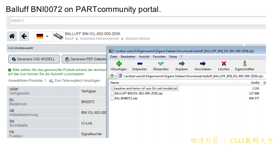The width and height of the screenshot is (274, 146).
Task: Open the Balluff breadcrumb link
Action: 69,39
